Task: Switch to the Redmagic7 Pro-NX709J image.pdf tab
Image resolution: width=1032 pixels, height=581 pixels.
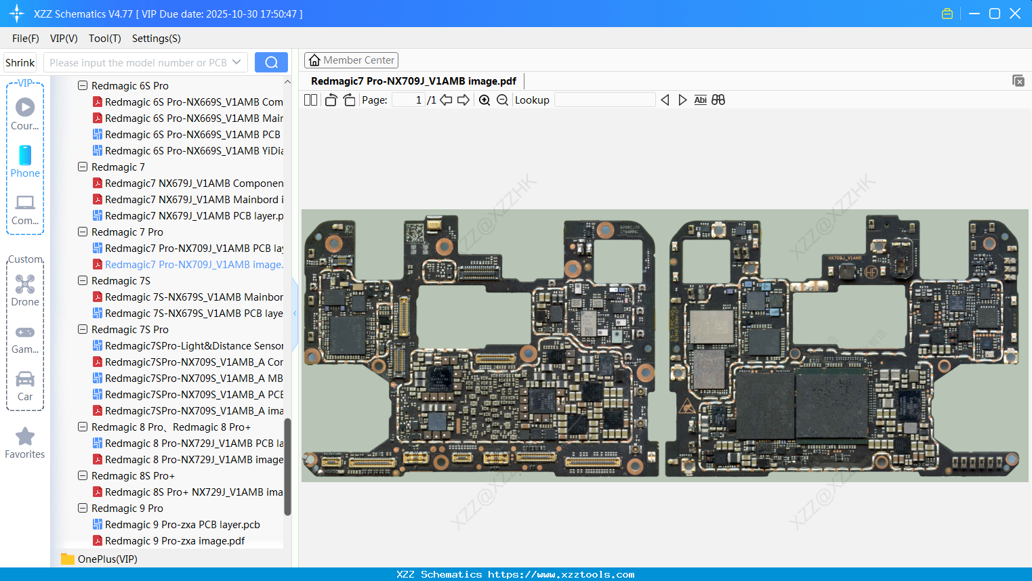Action: pos(414,81)
